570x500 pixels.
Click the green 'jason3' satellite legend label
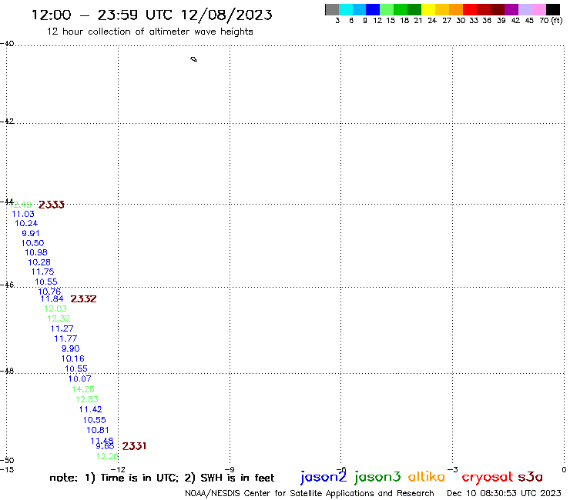point(377,477)
